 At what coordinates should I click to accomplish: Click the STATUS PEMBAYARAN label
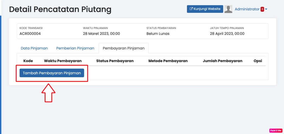click(x=161, y=28)
